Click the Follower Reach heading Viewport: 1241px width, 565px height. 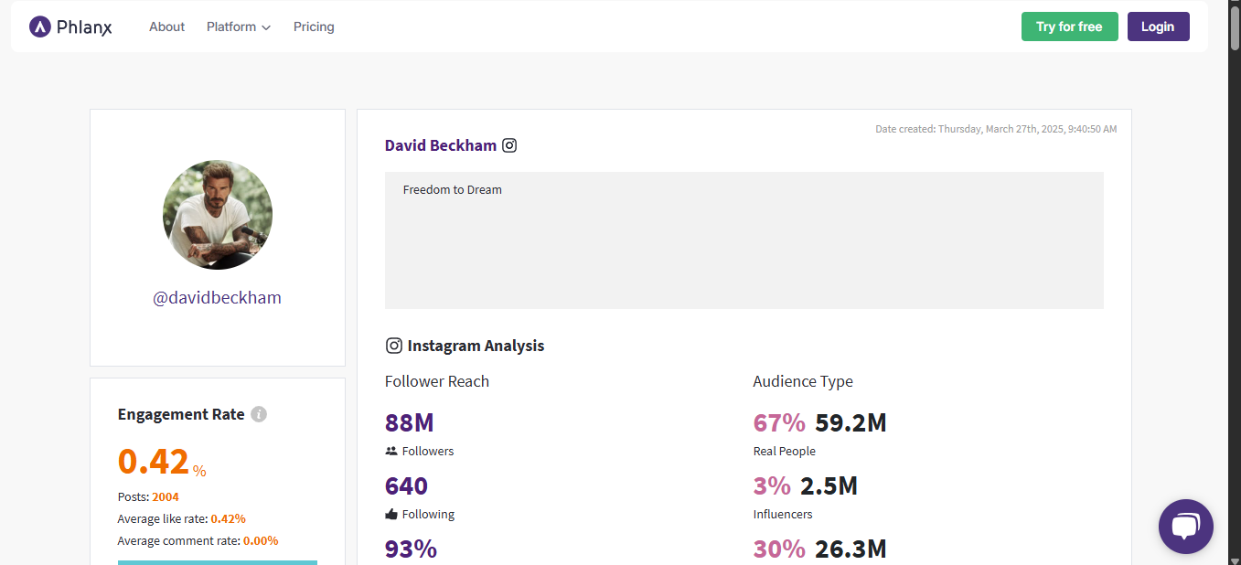[x=437, y=381]
